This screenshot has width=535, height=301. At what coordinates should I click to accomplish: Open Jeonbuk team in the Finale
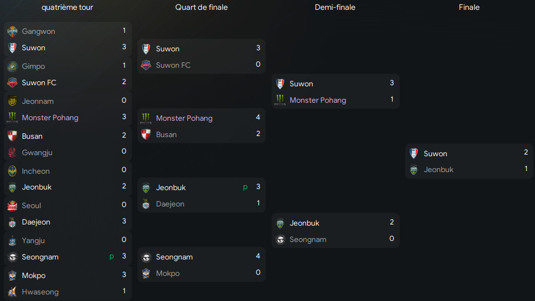tap(439, 169)
